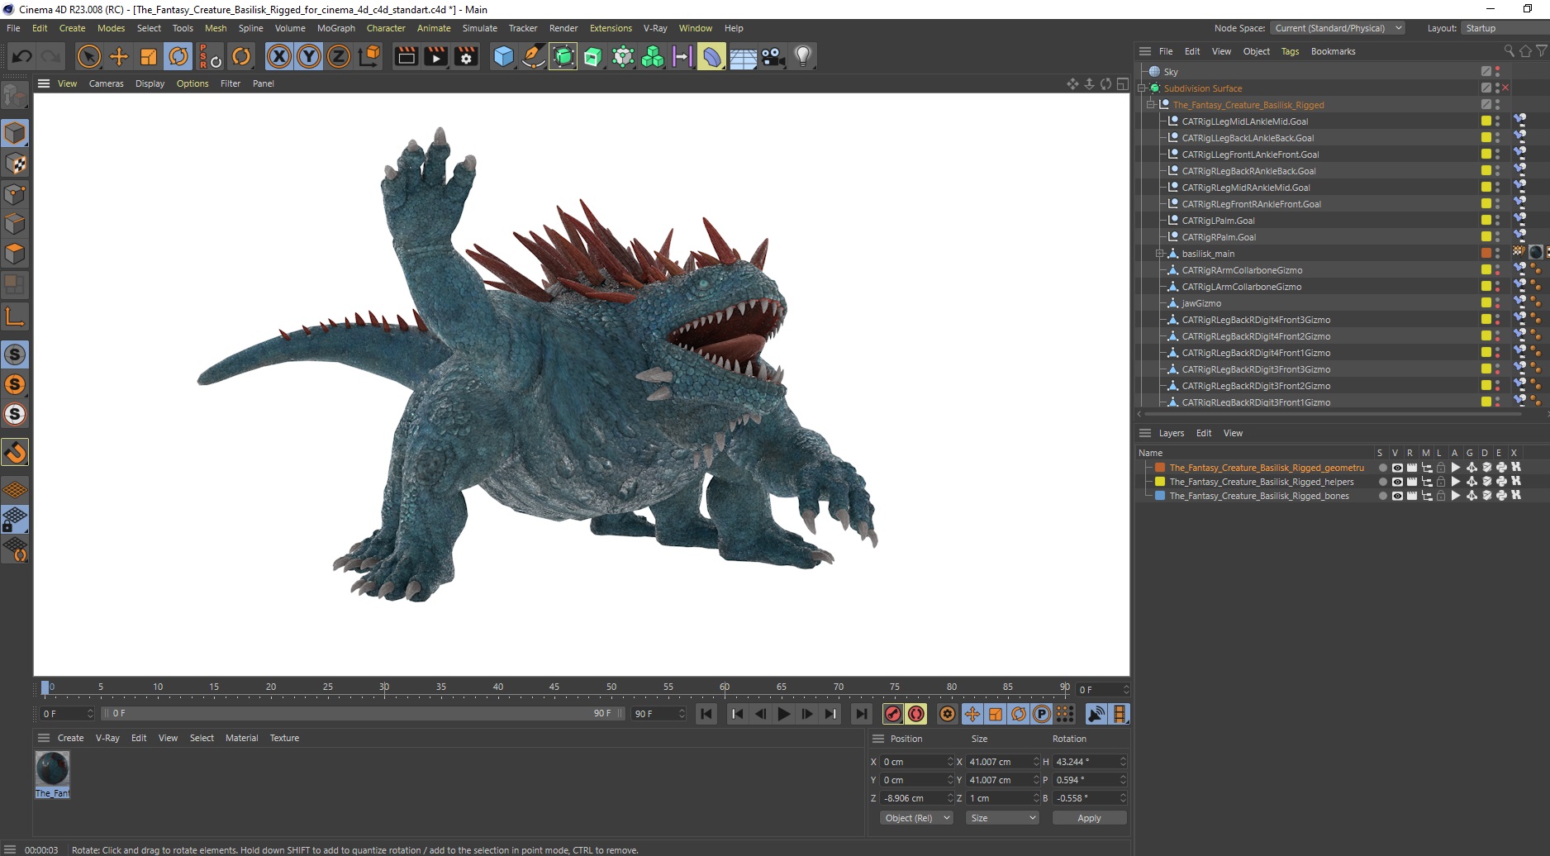The height and width of the screenshot is (856, 1550).
Task: Click the Record Active Objects button
Action: 893,714
